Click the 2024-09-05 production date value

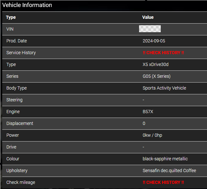pyautogui.click(x=154, y=41)
